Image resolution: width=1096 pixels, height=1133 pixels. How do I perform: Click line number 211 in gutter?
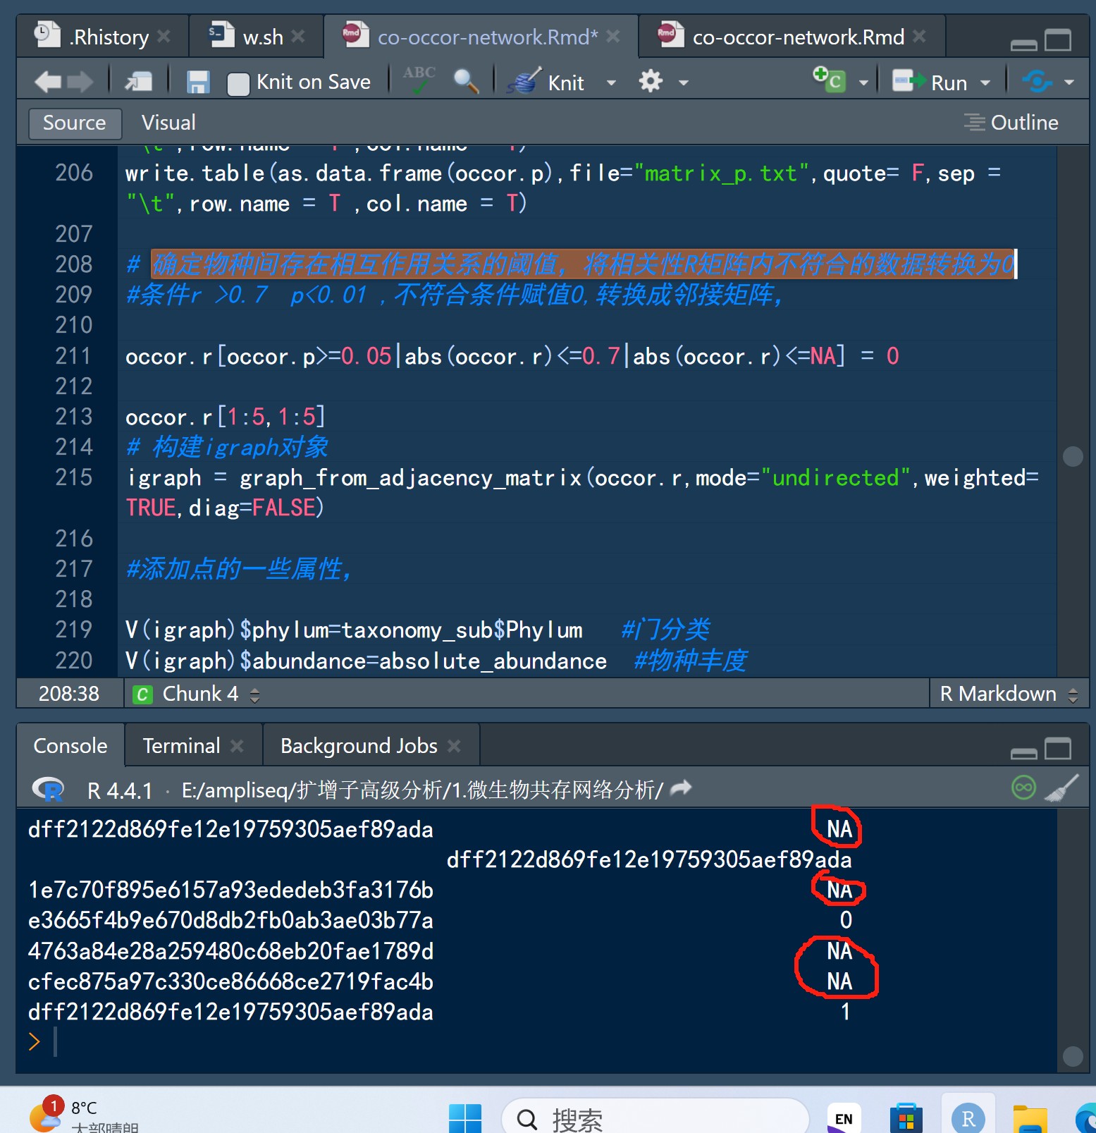(73, 356)
